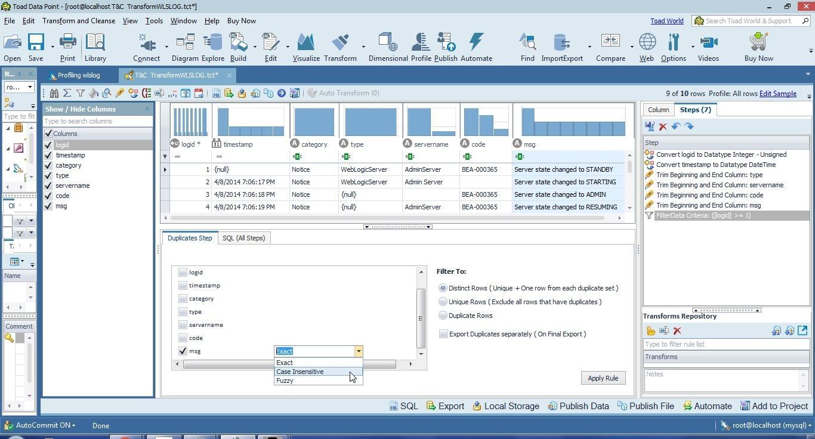Click the sigma calculate icon
815x439 pixels.
pyautogui.click(x=67, y=93)
